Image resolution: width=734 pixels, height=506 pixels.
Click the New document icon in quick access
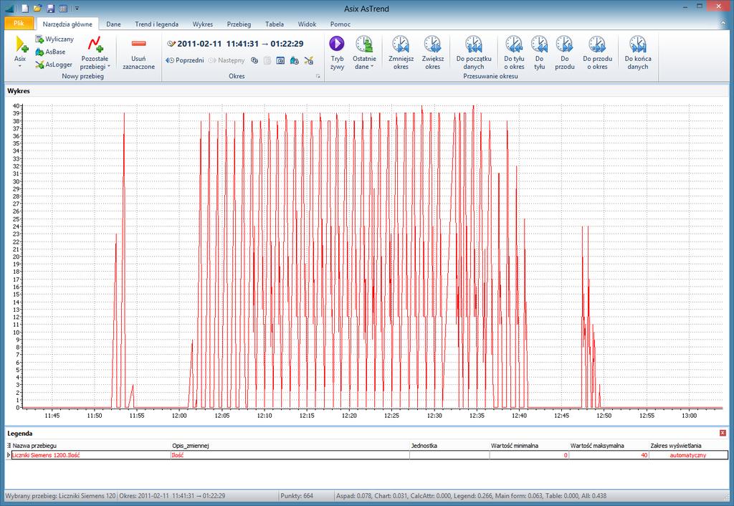tap(25, 9)
